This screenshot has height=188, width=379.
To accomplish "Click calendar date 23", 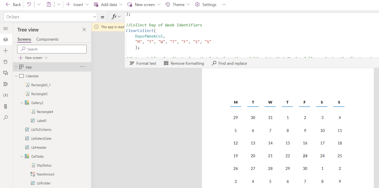I will [x=305, y=156].
